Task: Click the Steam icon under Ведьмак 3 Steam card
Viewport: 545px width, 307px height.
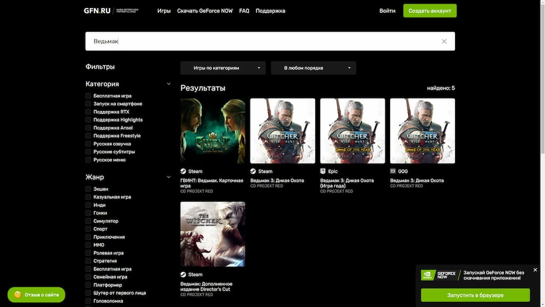Action: click(253, 171)
